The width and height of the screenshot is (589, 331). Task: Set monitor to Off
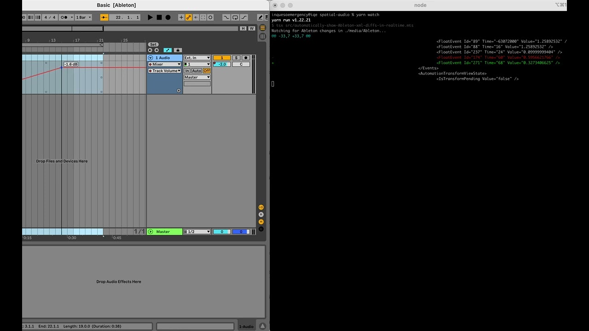(207, 71)
